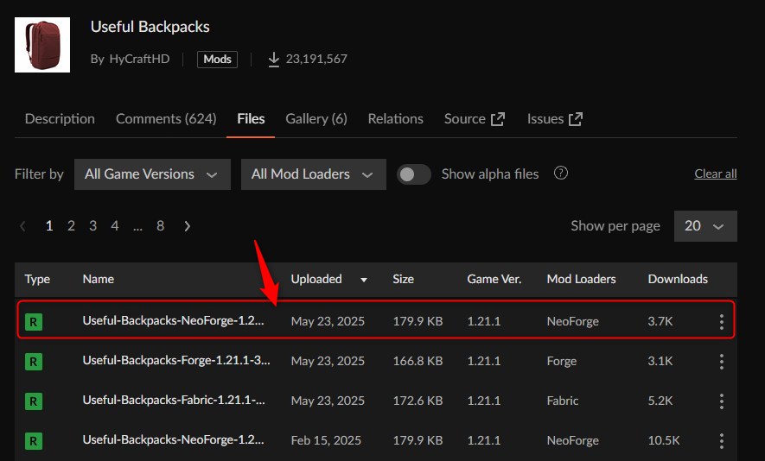
Task: Toggle the Show alpha files switch
Action: [414, 174]
